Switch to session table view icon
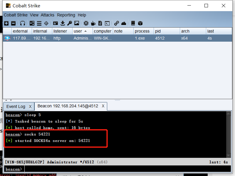The width and height of the screenshot is (235, 176). point(39,23)
